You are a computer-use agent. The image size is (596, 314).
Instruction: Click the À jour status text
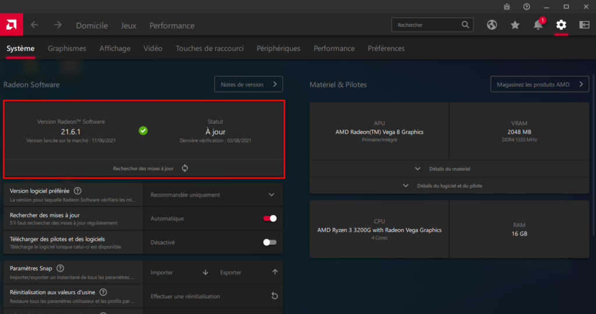pos(215,132)
